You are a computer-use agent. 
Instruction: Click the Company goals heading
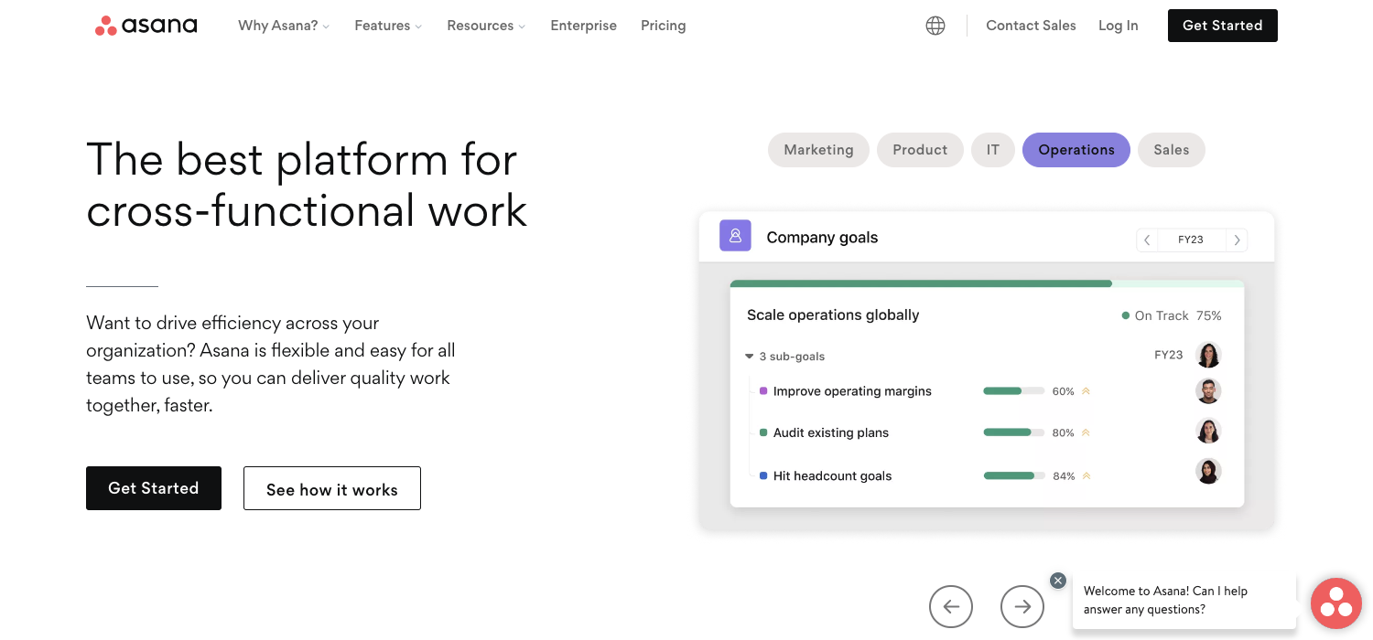(x=822, y=238)
